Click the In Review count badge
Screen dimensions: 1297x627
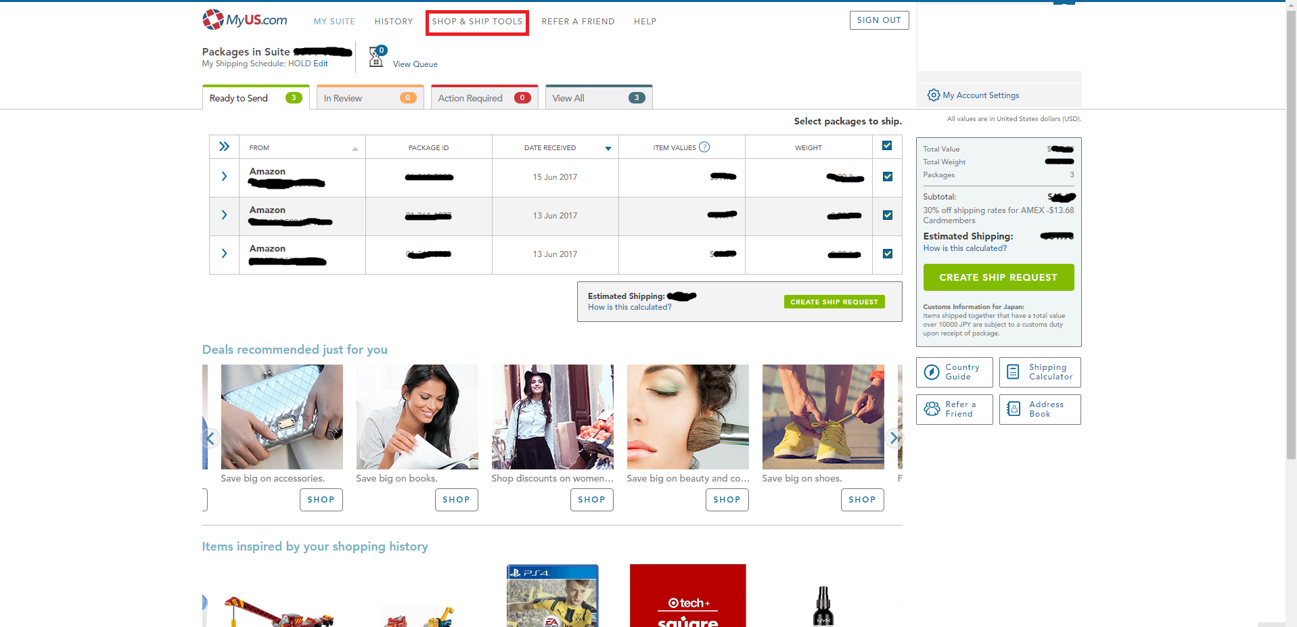click(408, 98)
